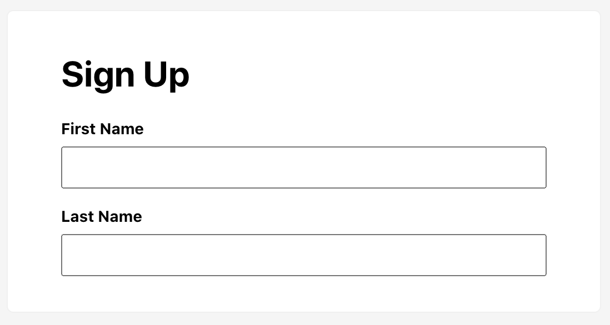Choose the input below Sign Up heading
Viewport: 610px width, 325px height.
click(x=303, y=167)
